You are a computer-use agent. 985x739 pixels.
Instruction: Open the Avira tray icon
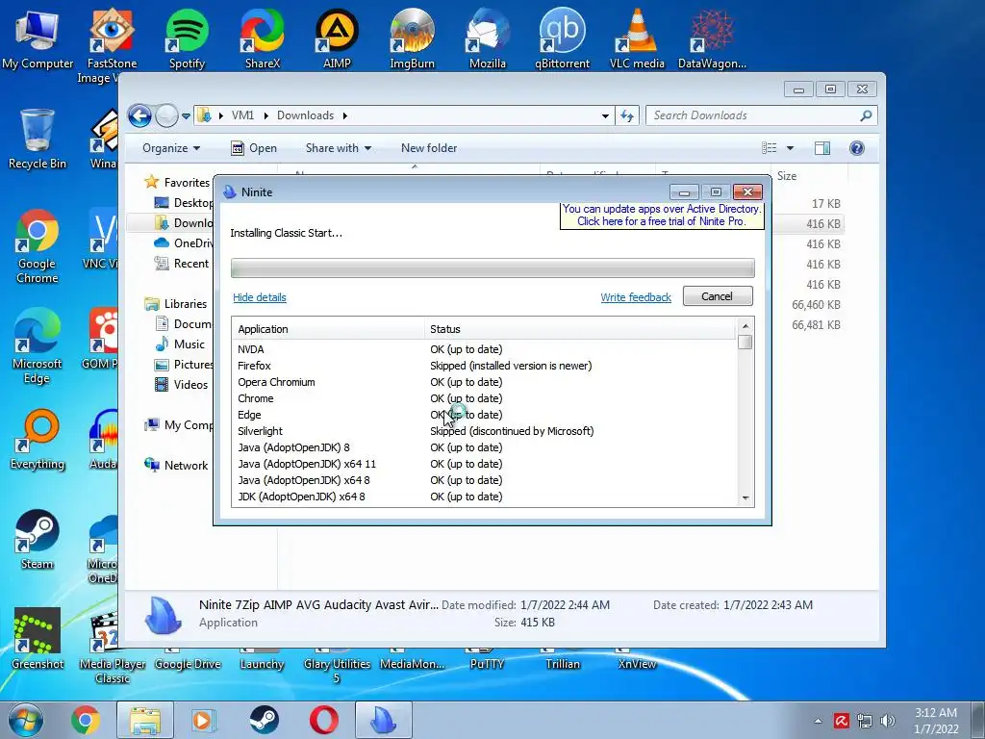(x=841, y=721)
